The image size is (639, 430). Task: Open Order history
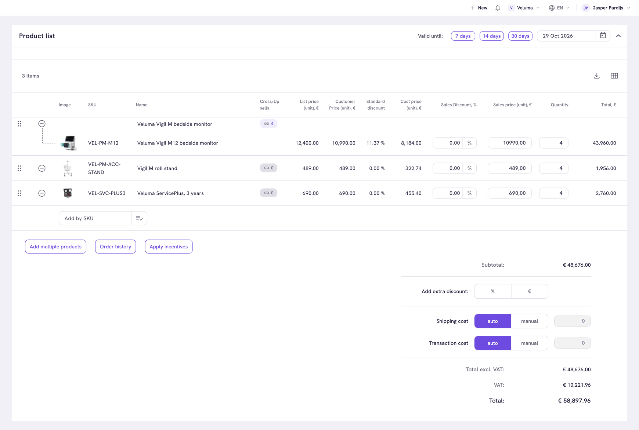[115, 247]
